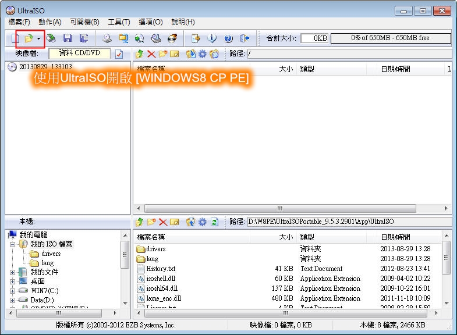This screenshot has height=335, width=457.
Task: Open the blue question mark help icon
Action: (x=228, y=38)
